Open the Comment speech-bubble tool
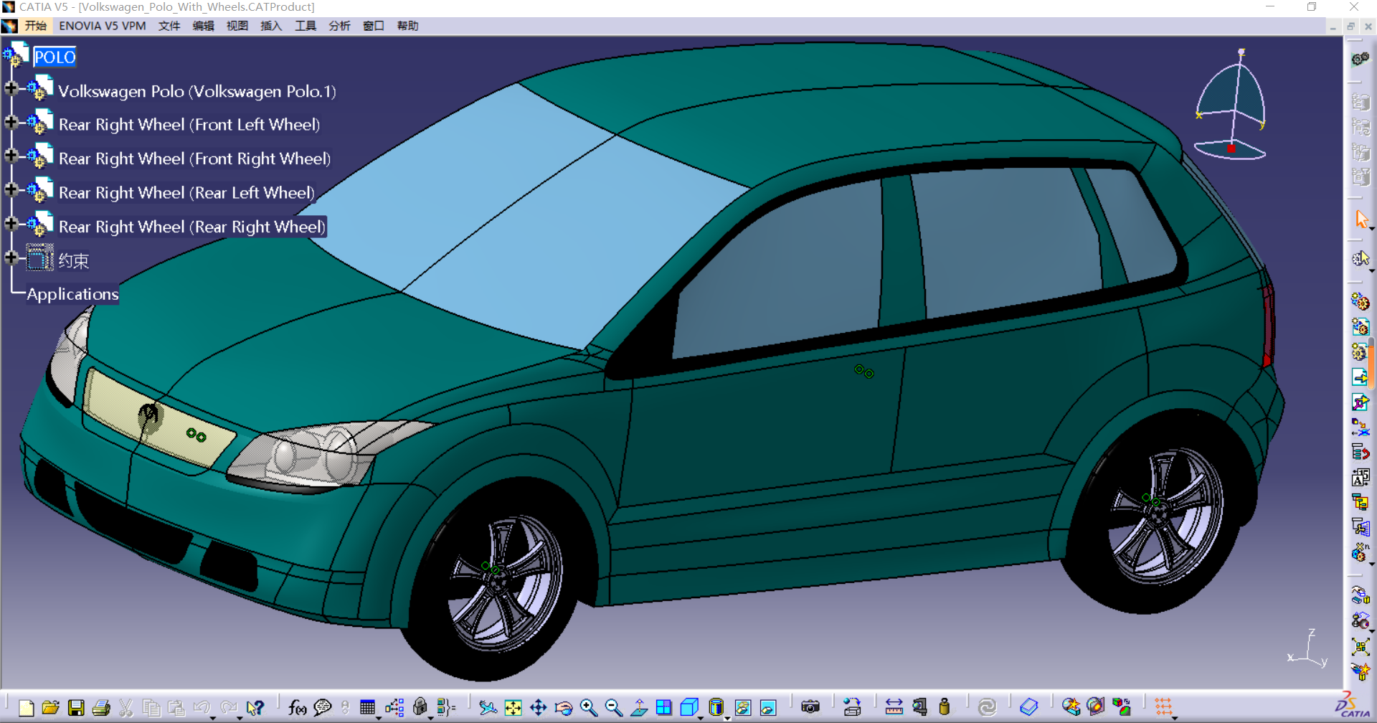 tap(323, 708)
